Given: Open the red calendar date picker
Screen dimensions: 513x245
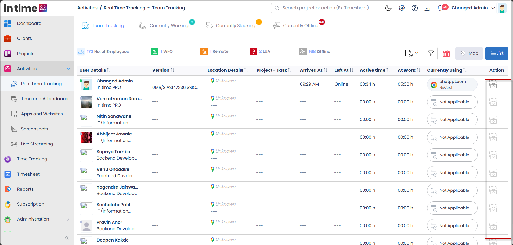Looking at the screenshot, I should tap(446, 54).
